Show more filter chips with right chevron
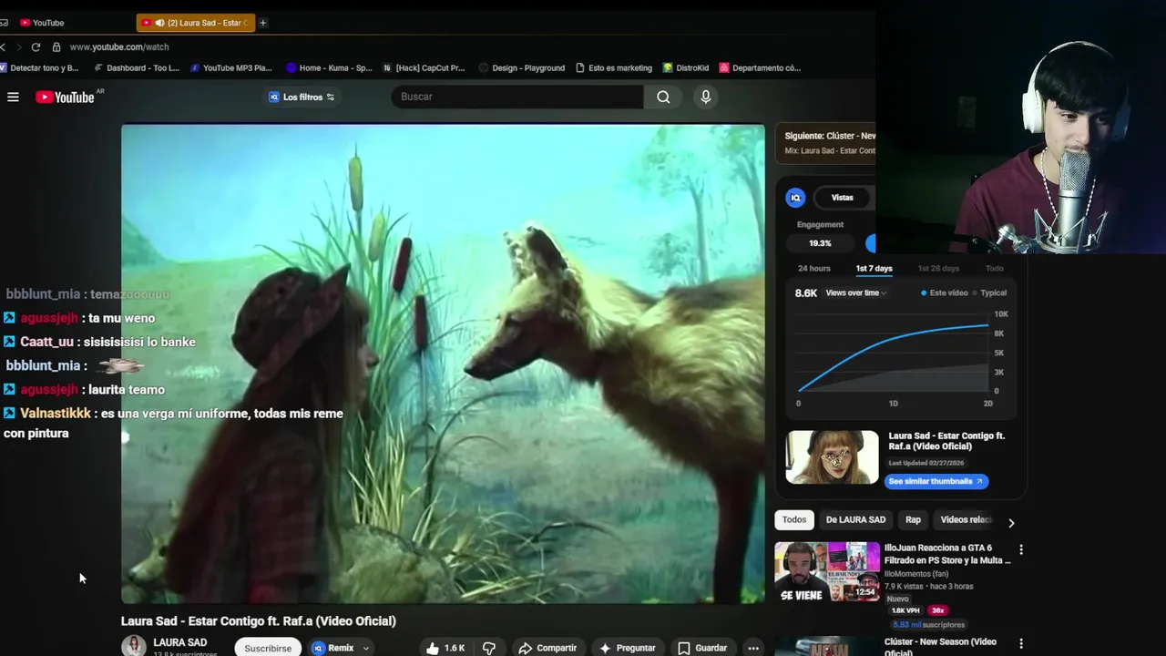1166x656 pixels. [x=1010, y=523]
